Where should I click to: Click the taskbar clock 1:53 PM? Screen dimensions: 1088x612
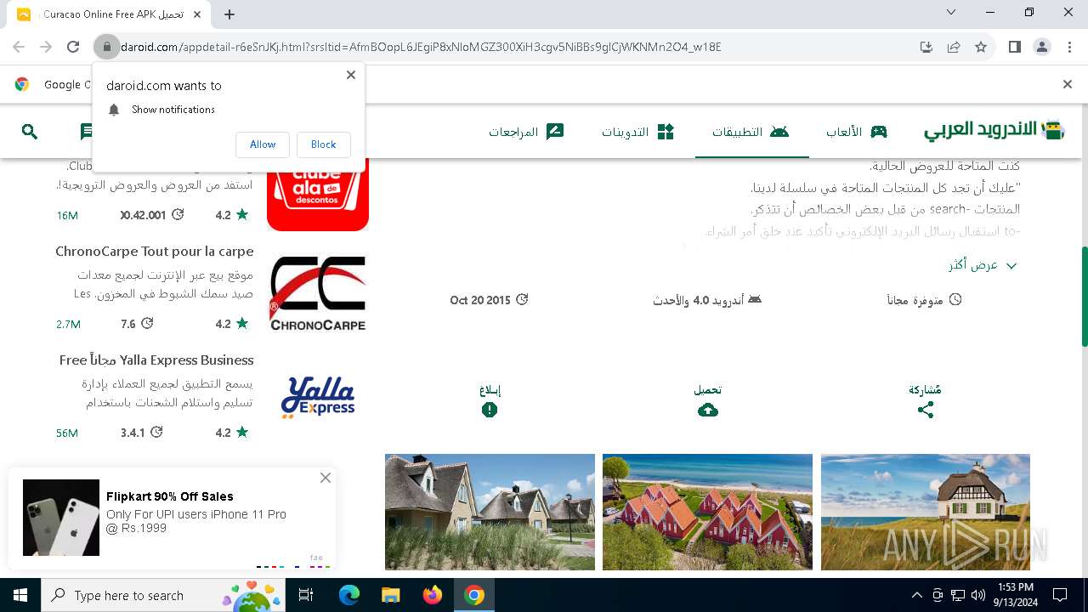(x=1014, y=595)
